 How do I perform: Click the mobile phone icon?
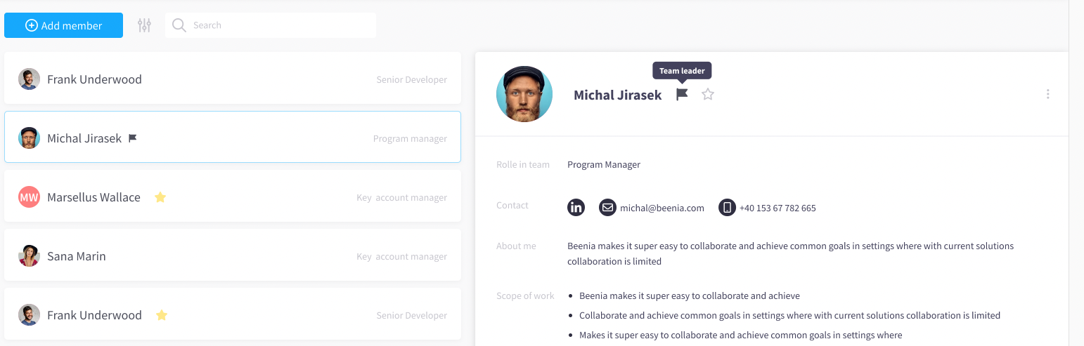(727, 208)
